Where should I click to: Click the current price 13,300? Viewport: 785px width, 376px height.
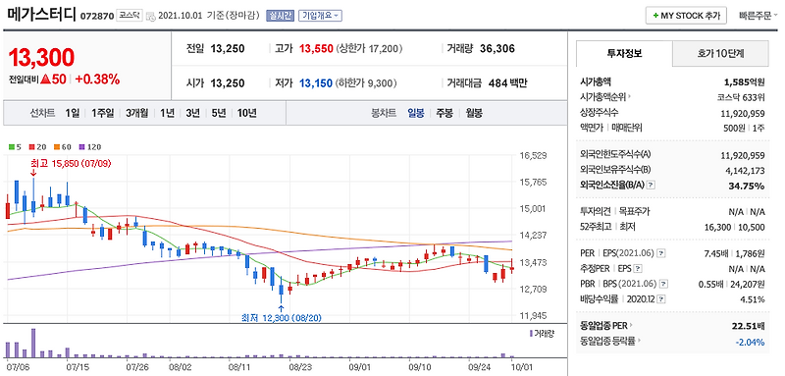point(41,58)
